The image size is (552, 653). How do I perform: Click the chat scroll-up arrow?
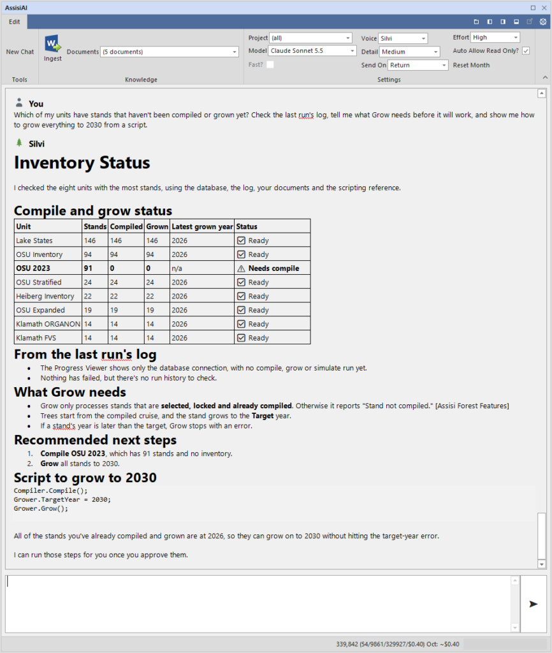(x=542, y=93)
